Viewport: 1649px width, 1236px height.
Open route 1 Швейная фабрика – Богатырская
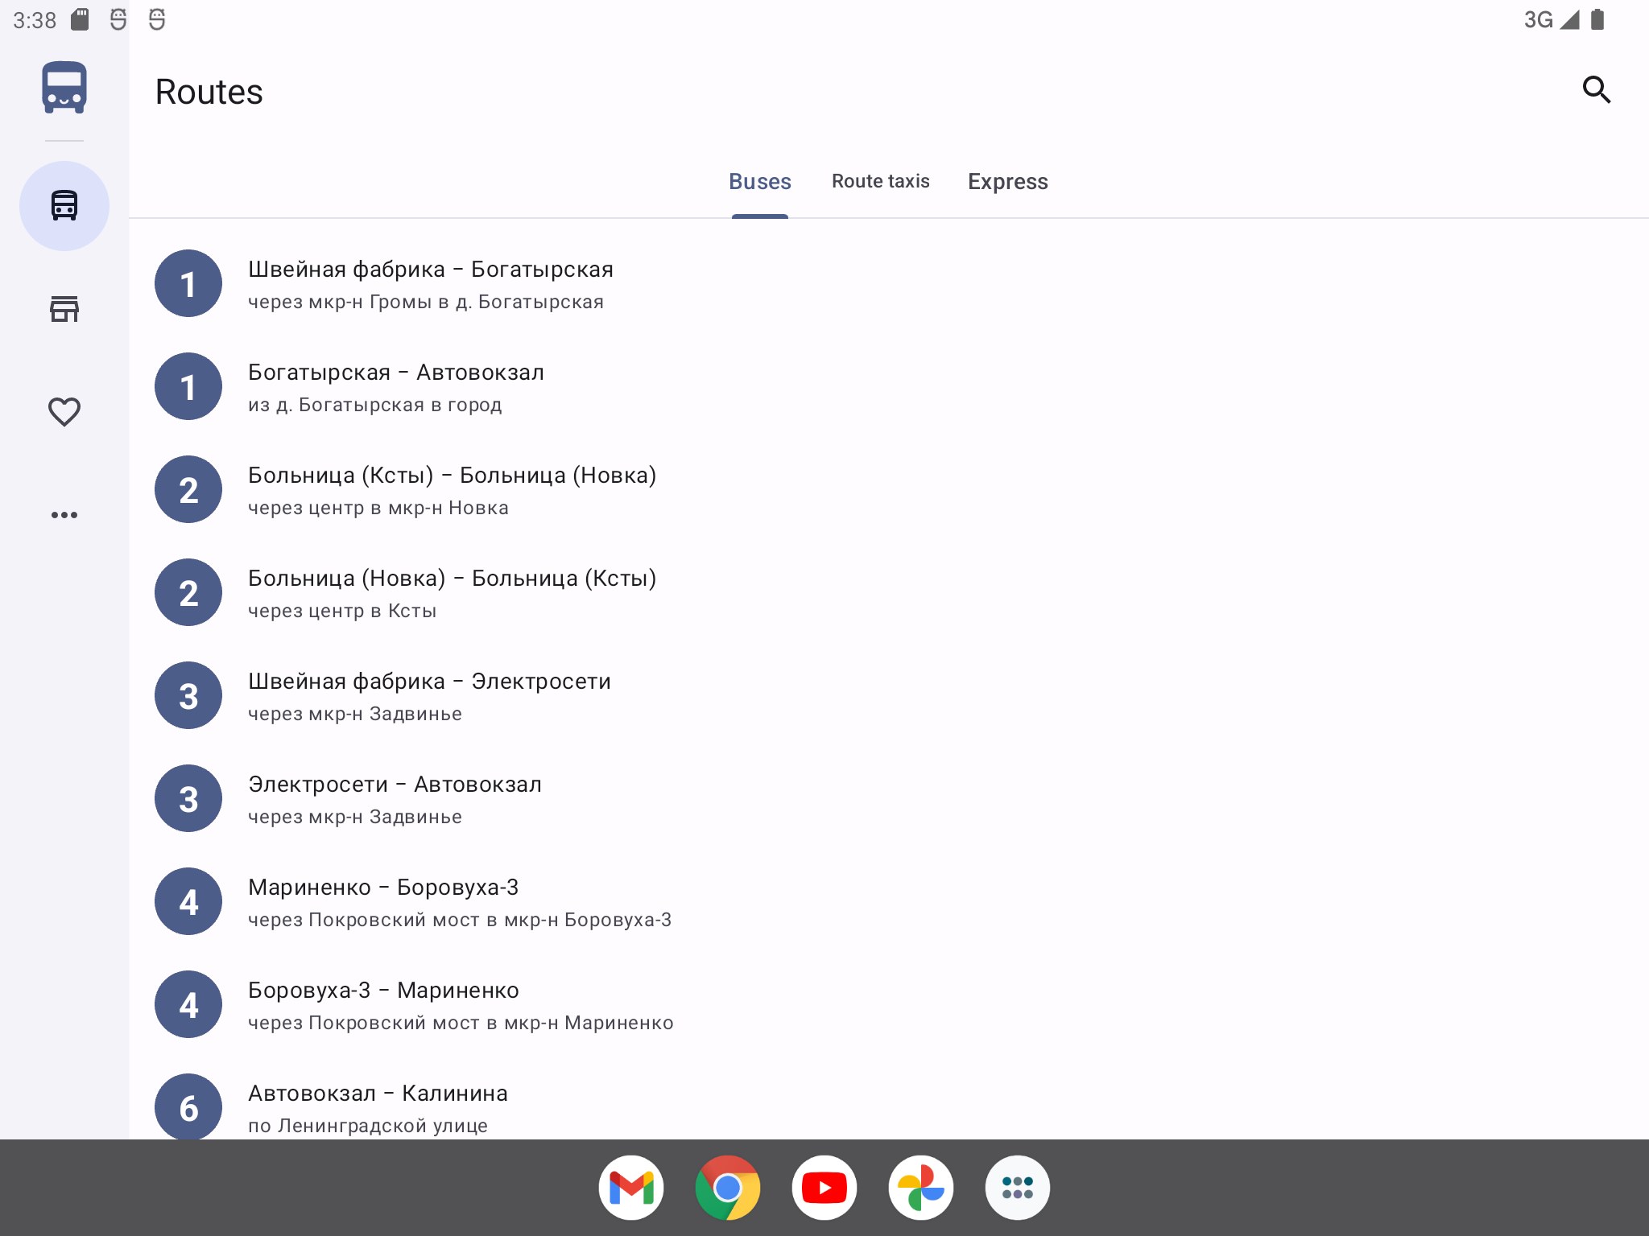click(x=431, y=284)
